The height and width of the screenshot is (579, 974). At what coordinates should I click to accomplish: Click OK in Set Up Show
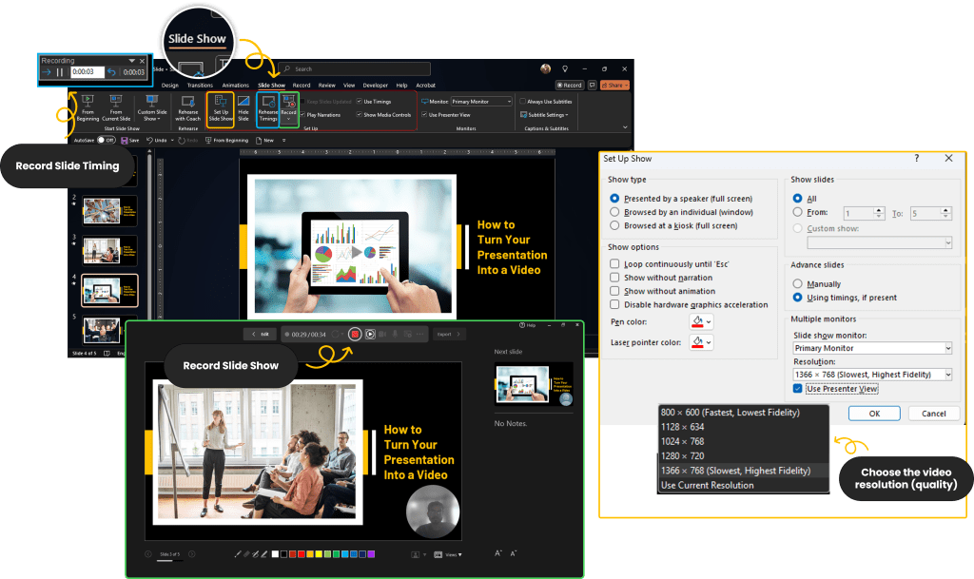click(873, 414)
